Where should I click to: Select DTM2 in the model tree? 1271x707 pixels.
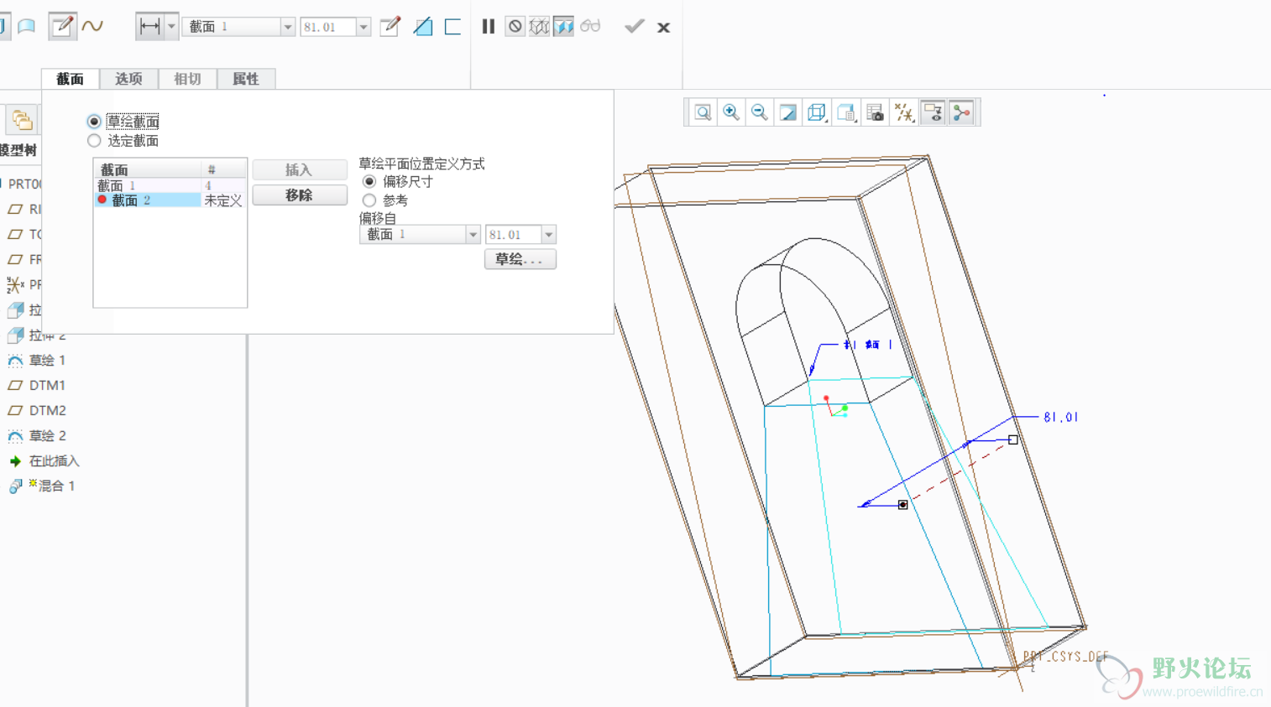[47, 411]
